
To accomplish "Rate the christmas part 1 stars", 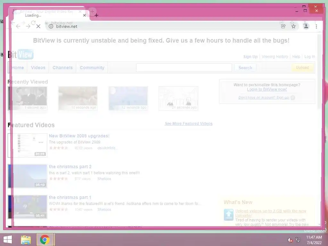I will [59, 209].
